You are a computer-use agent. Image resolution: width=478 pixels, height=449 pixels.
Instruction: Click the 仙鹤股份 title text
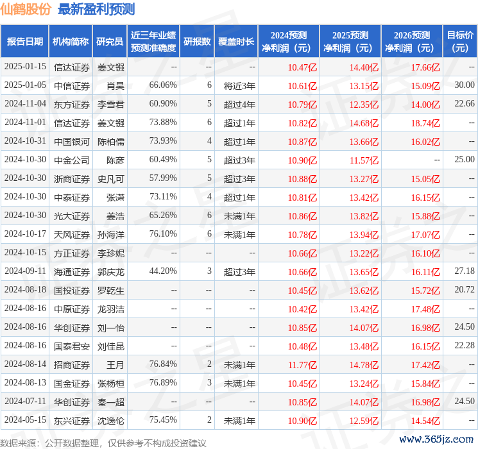26,10
